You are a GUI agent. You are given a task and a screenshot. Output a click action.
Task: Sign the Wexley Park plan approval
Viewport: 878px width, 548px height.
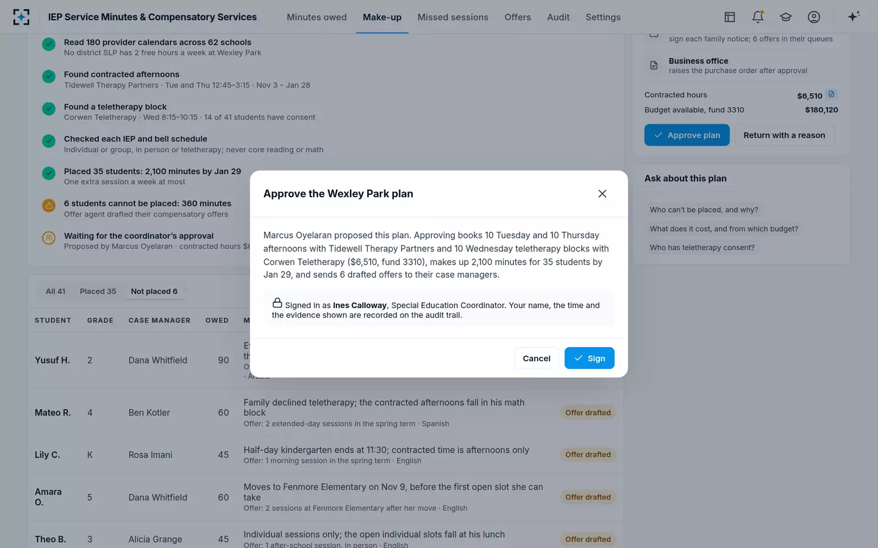pyautogui.click(x=590, y=358)
